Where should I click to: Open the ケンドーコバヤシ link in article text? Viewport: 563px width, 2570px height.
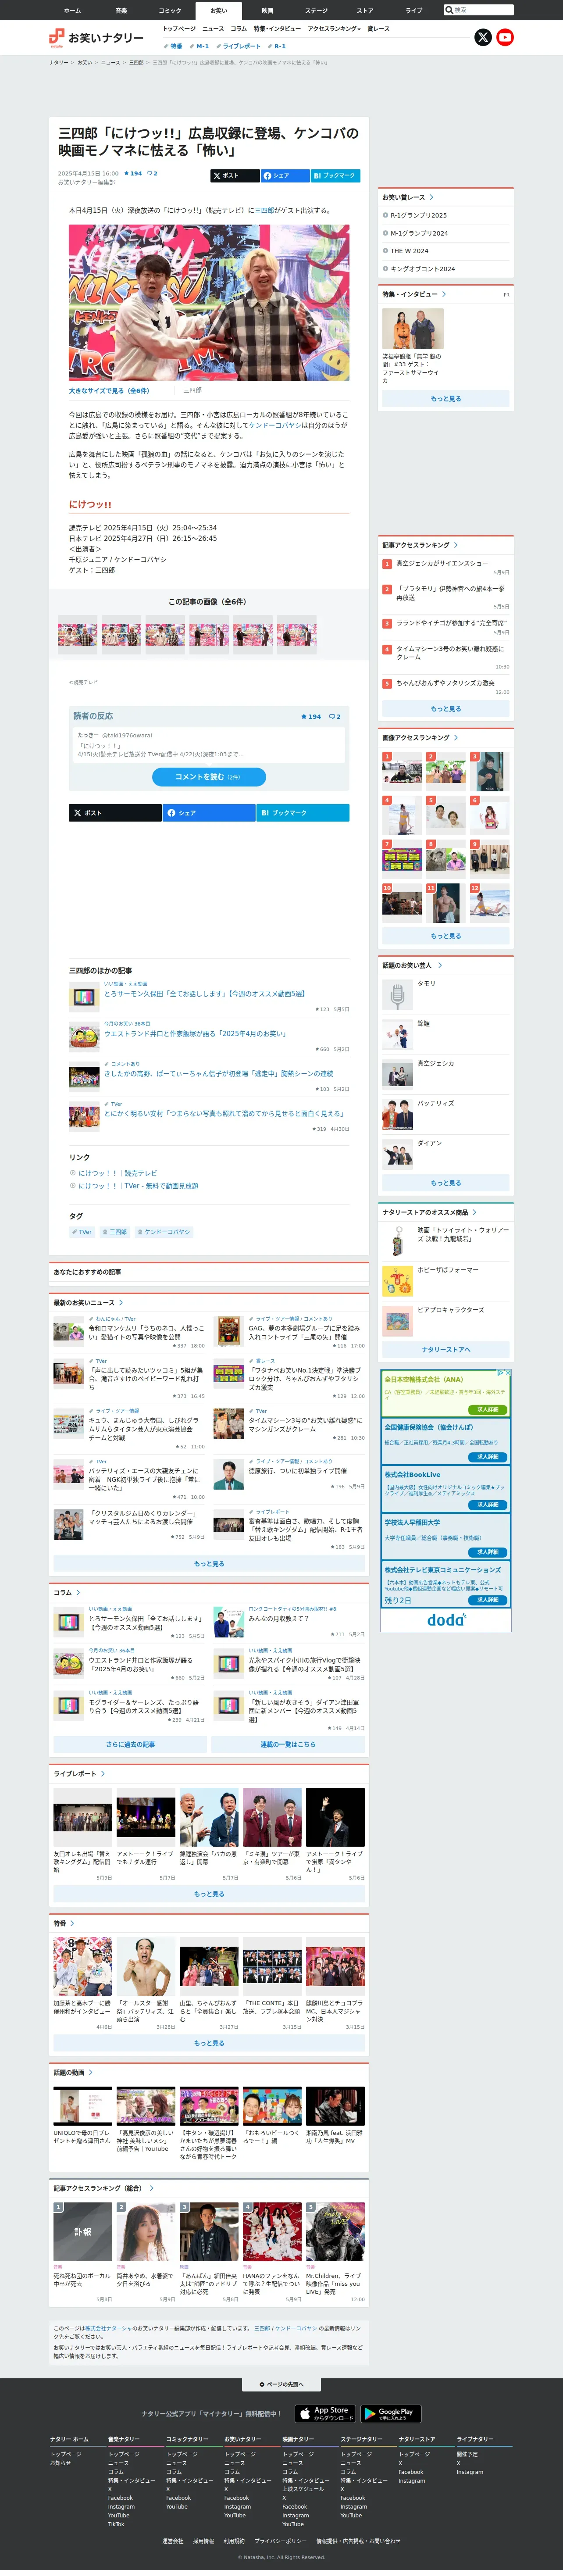point(275,425)
